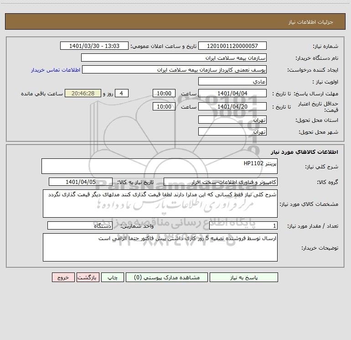Click the 'شرح کلی نیاز:' label
This screenshot has height=340, width=351.
(322, 167)
